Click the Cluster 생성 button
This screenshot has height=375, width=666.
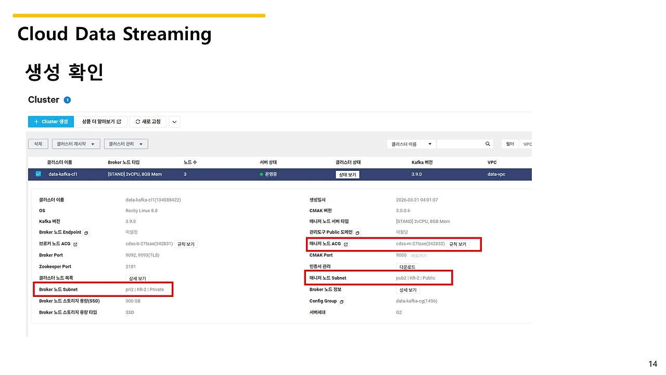point(51,122)
